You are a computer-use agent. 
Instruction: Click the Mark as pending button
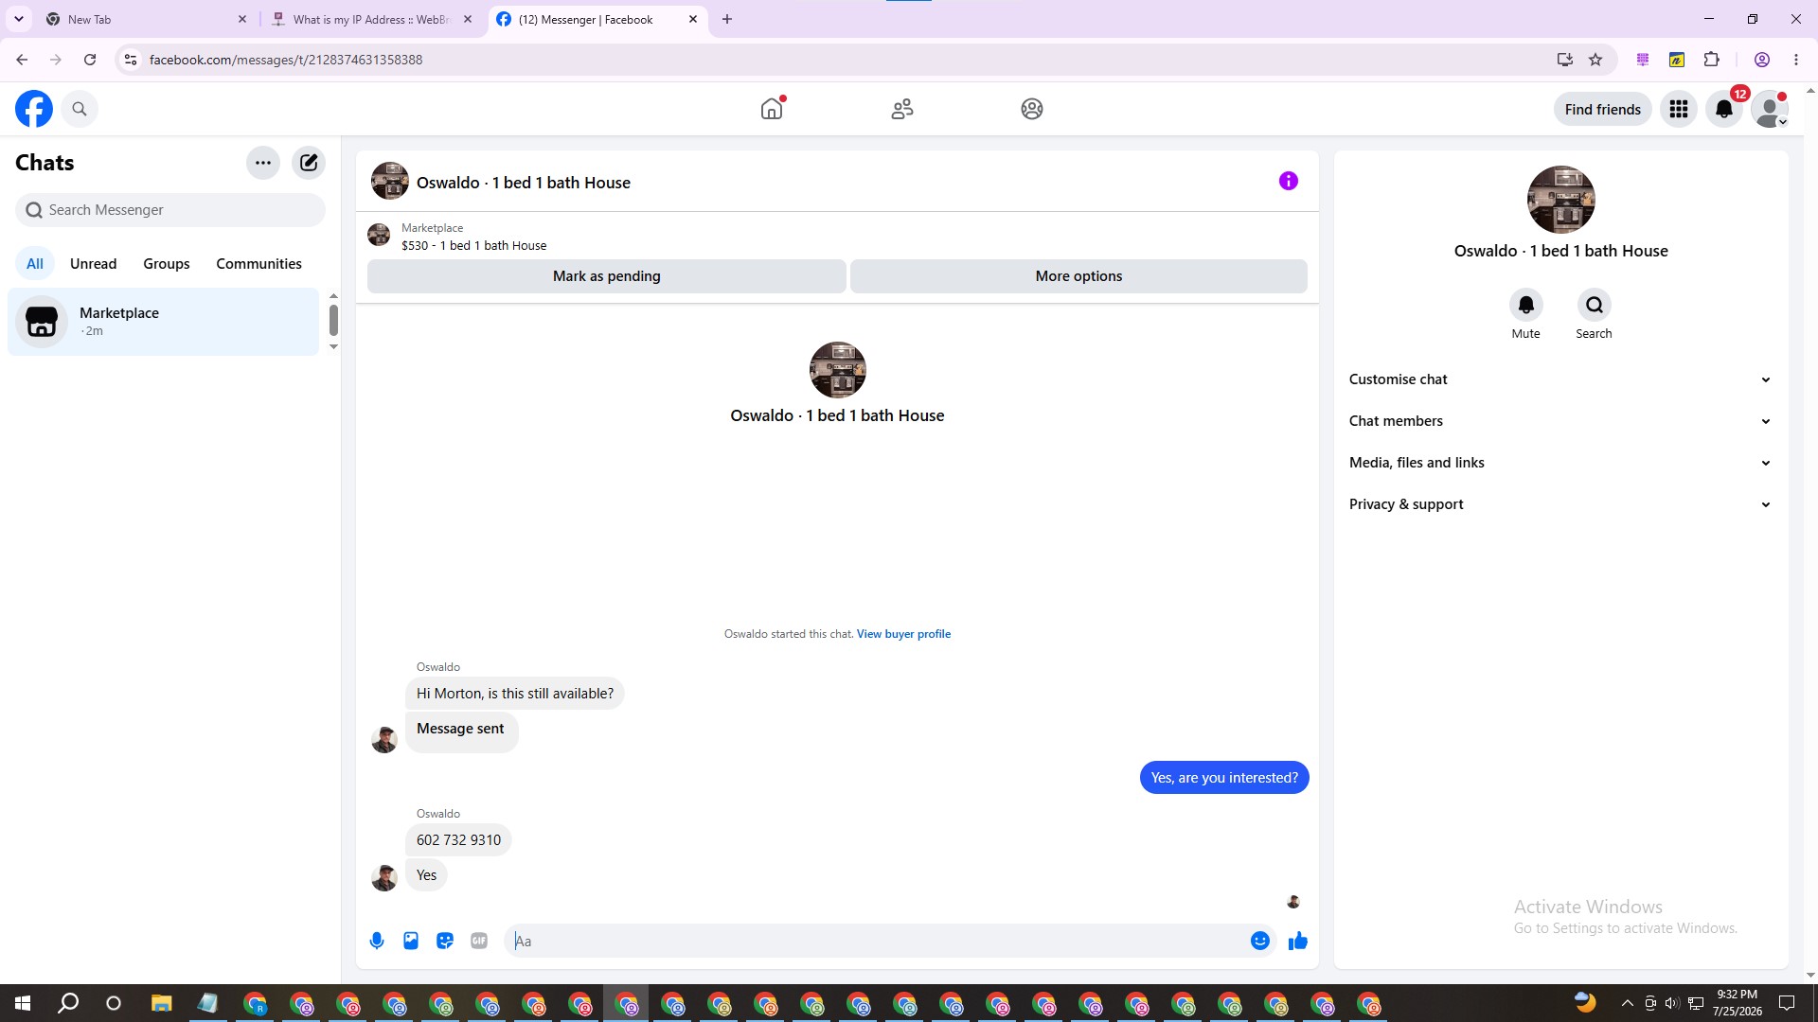[607, 276]
